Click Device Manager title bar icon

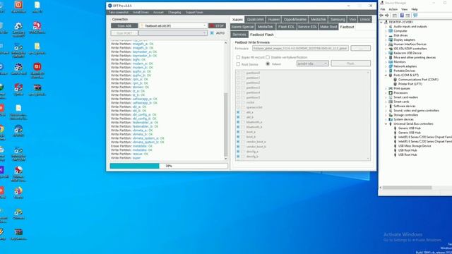coord(382,3)
